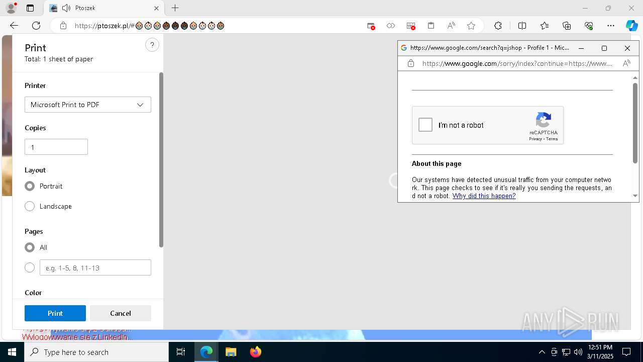The height and width of the screenshot is (362, 643).
Task: Check the I'm not a robot checkbox
Action: pyautogui.click(x=425, y=125)
